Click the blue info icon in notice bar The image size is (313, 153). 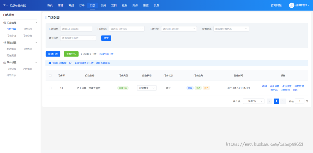[50, 63]
